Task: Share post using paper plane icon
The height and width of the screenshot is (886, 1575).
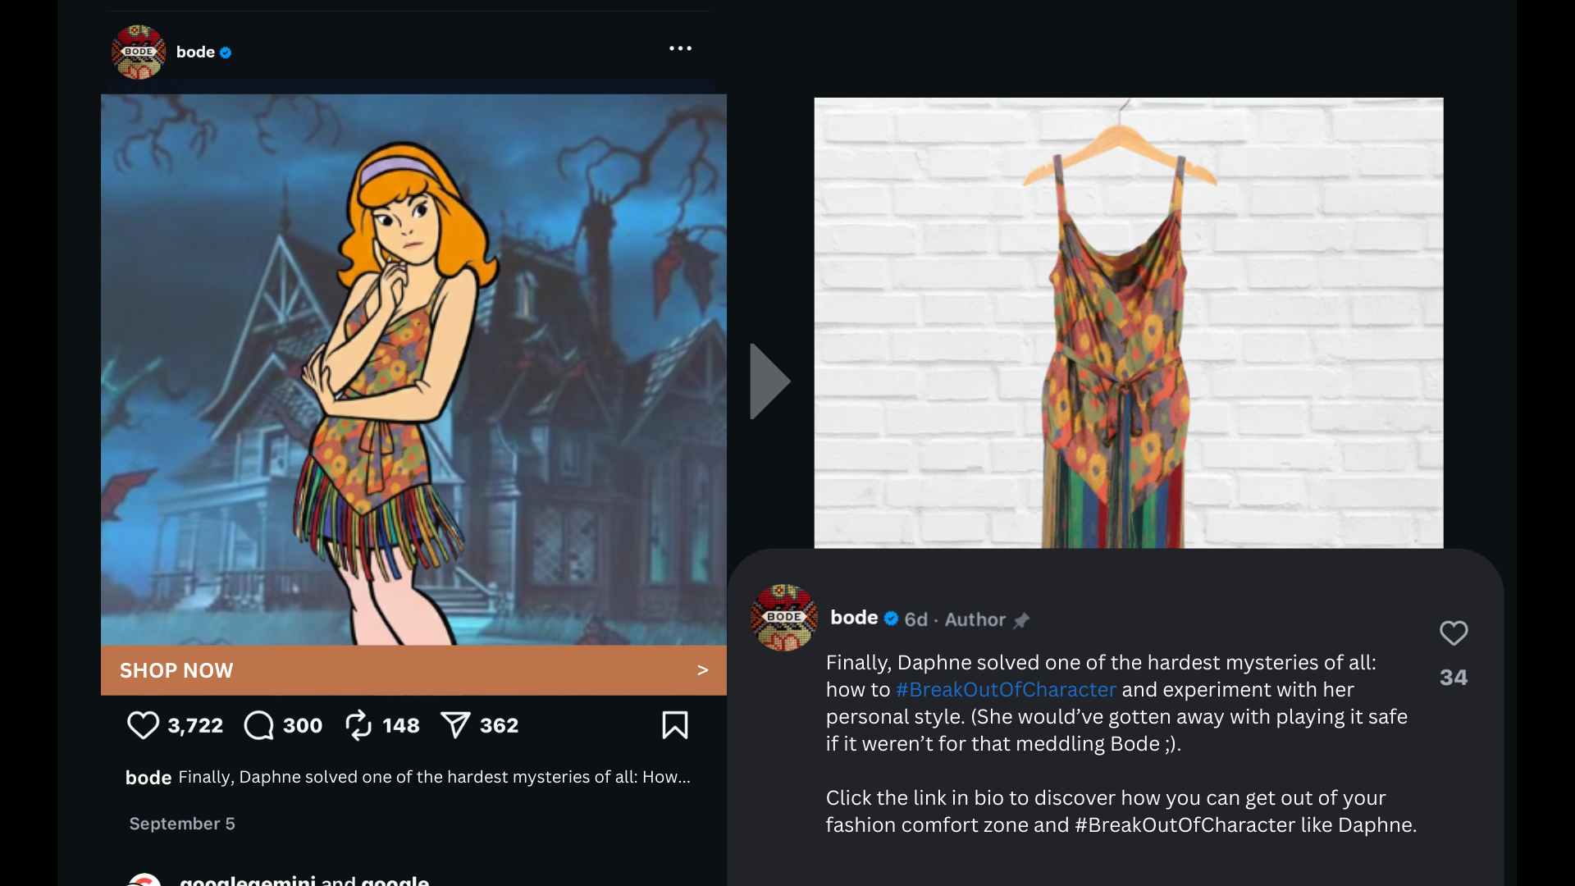Action: pos(455,725)
